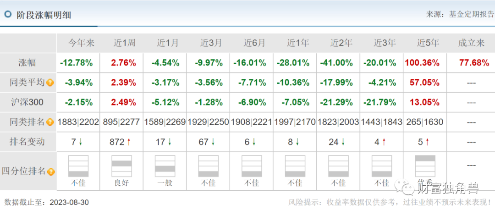Click the 近1周 quartile bar labeled 良好
Viewport: 495px width, 210px height.
click(121, 166)
